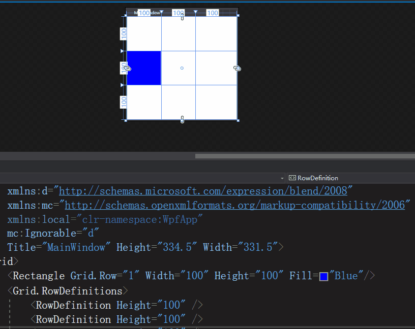Screen dimensions: 415x329
Task: Click the xmlns:mc attribute name
Action: coord(30,205)
